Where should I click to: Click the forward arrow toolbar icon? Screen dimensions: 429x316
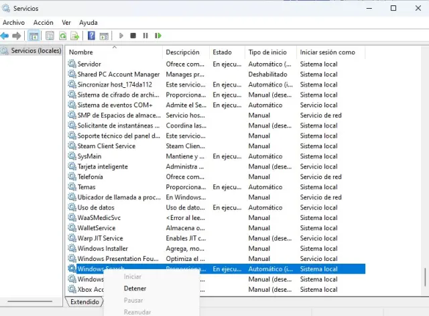[17, 36]
